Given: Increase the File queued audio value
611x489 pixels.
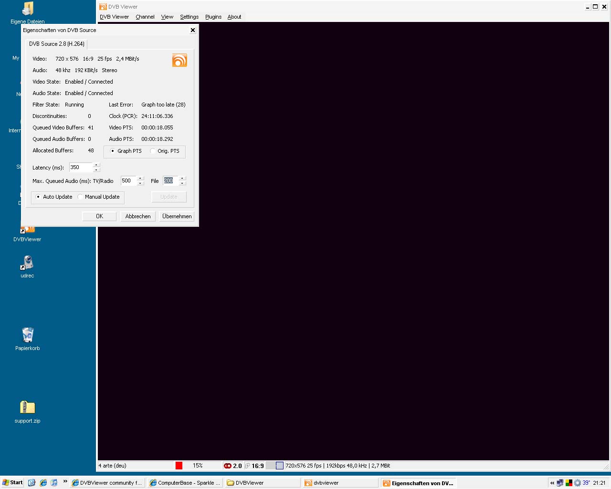Looking at the screenshot, I should (x=182, y=178).
